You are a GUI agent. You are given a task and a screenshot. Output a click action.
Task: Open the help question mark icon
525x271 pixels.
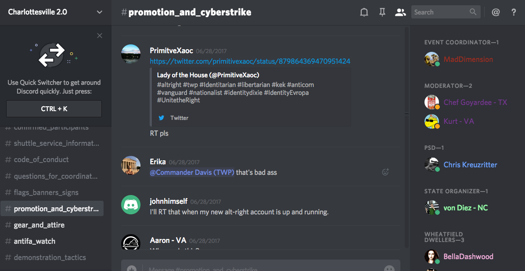[x=514, y=12]
